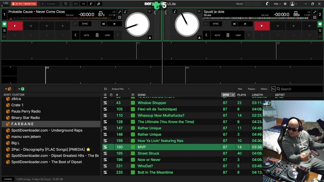The height and width of the screenshot is (182, 324).
Task: Add second cue point on deck 1
Action: 31,26
